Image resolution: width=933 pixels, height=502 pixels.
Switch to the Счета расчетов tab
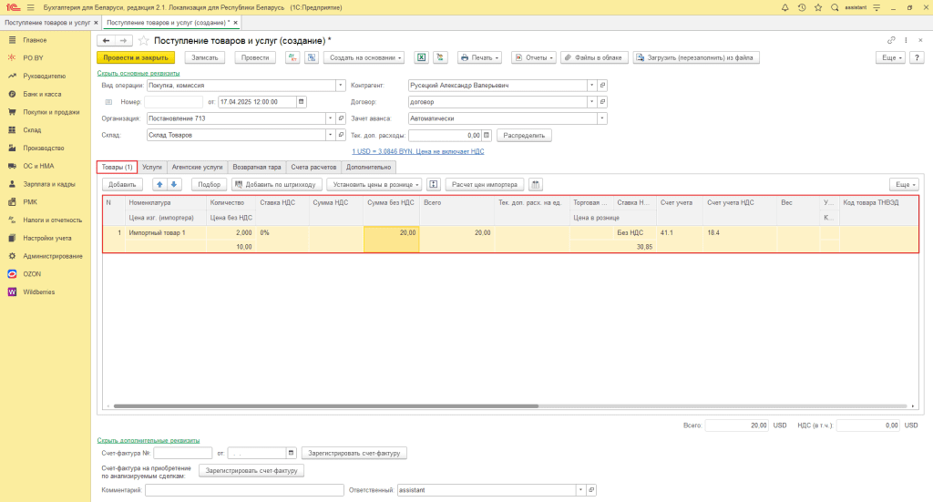pyautogui.click(x=313, y=167)
